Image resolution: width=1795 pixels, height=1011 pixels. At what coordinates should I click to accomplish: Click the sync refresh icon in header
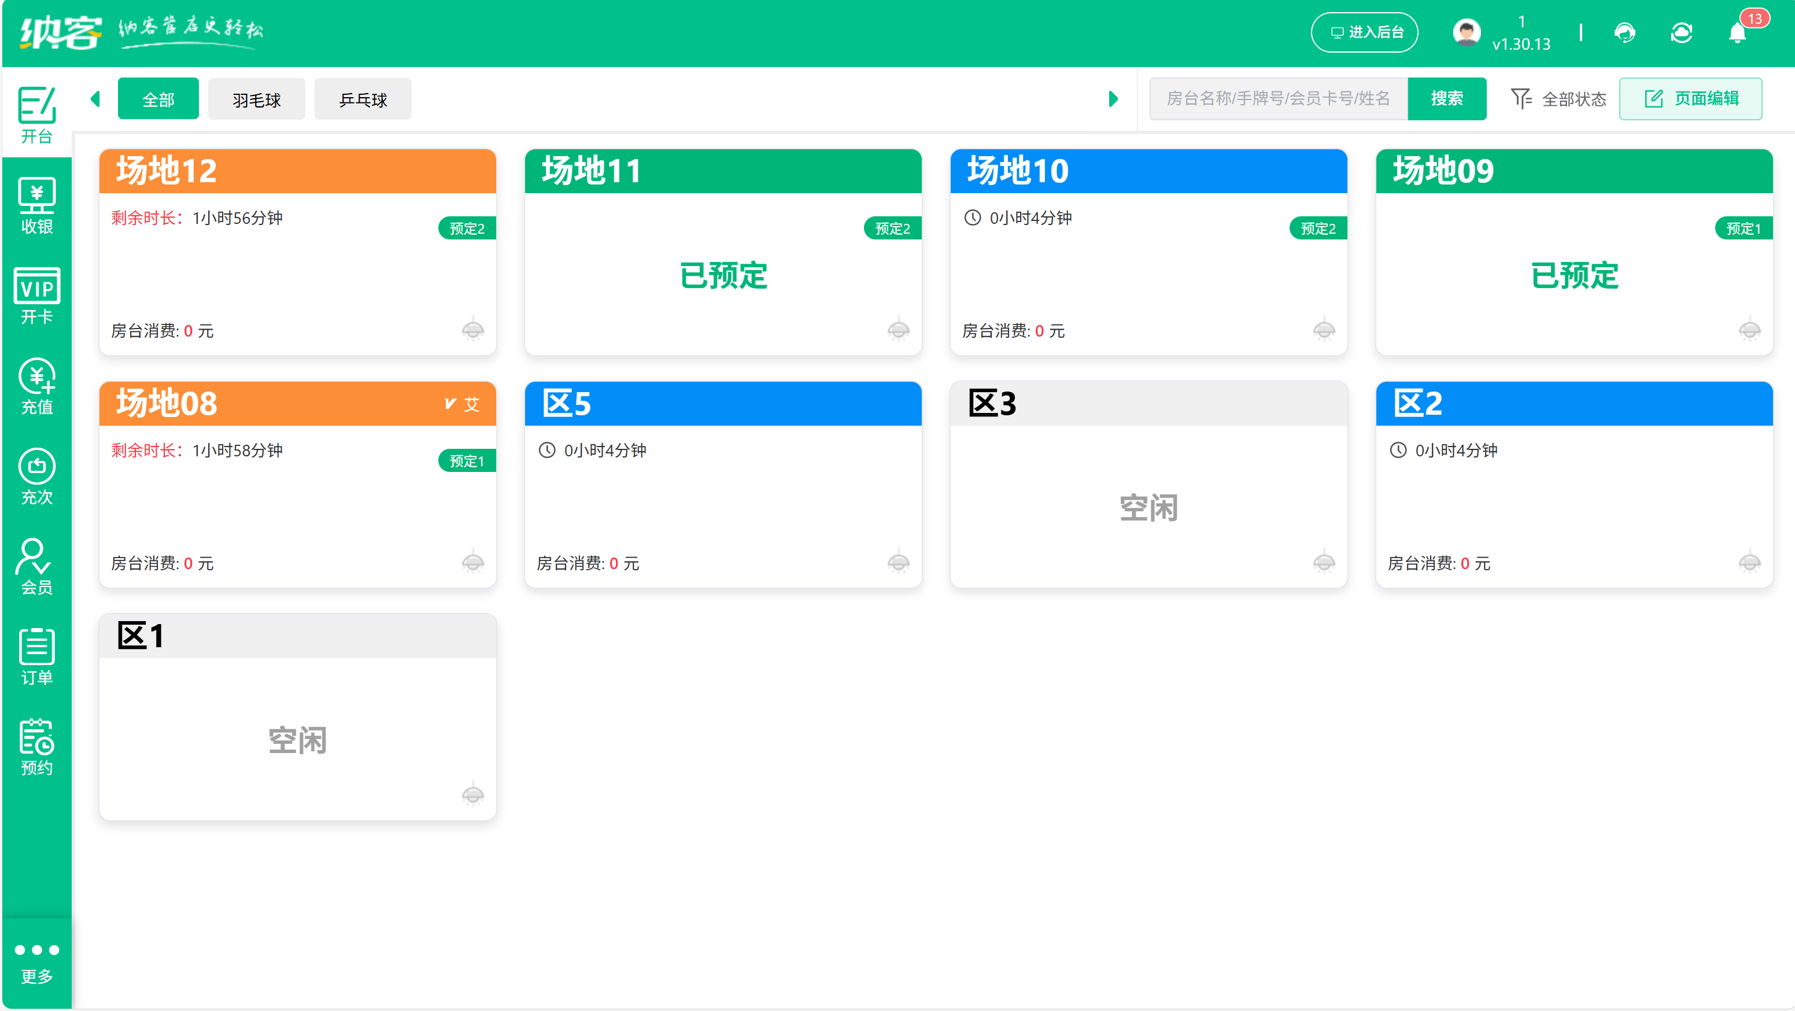point(1680,33)
